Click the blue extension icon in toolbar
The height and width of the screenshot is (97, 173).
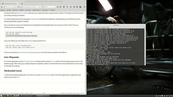[77, 7]
